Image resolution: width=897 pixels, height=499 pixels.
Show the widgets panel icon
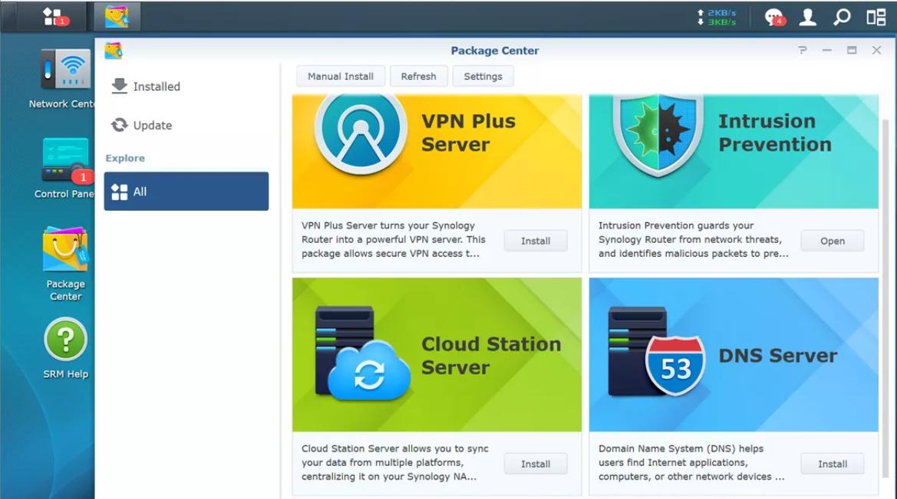click(876, 17)
